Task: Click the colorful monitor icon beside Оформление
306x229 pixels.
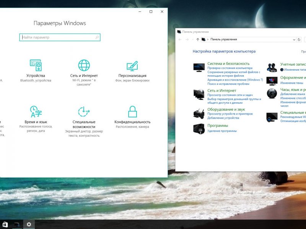Action: pos(272,81)
